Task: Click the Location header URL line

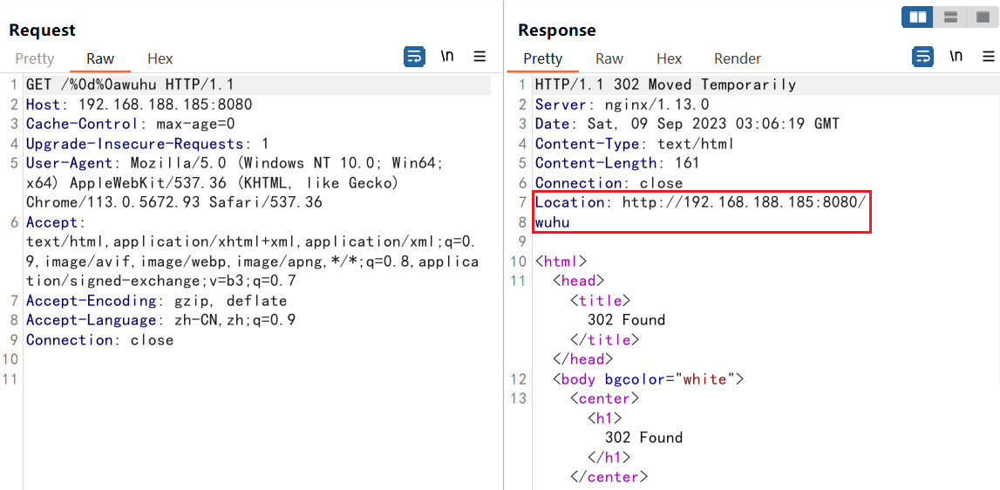Action: coord(702,202)
